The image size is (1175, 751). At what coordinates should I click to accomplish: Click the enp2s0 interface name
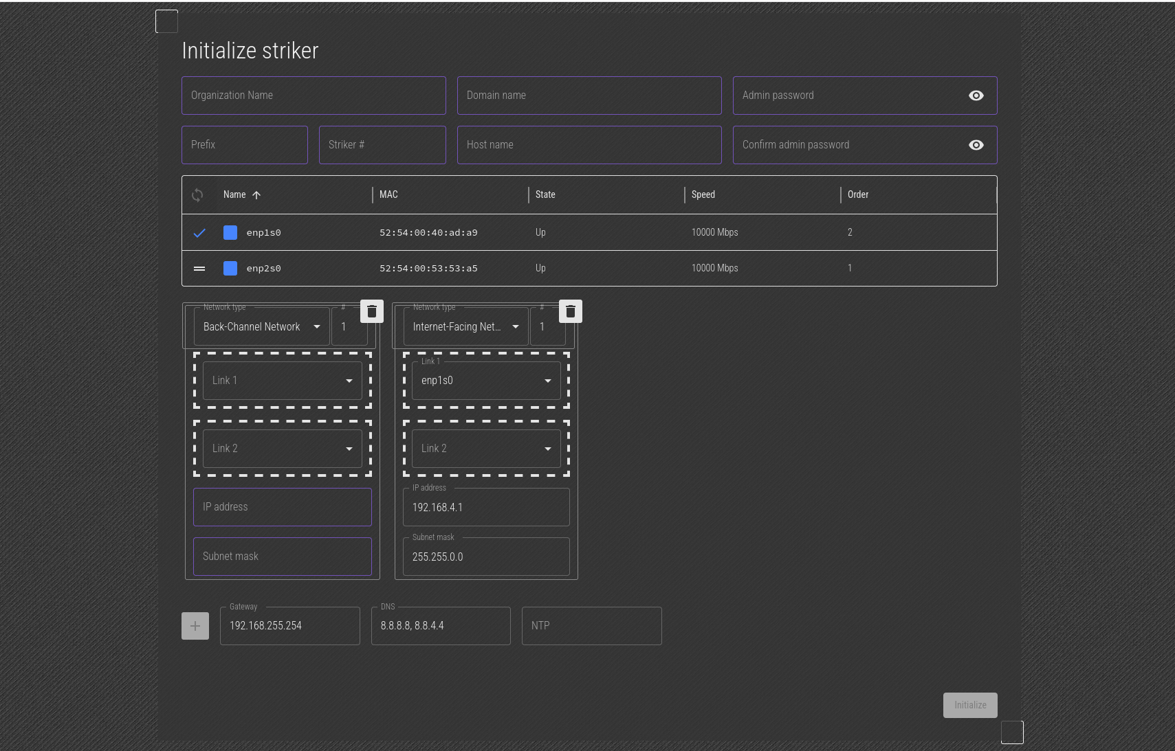264,269
